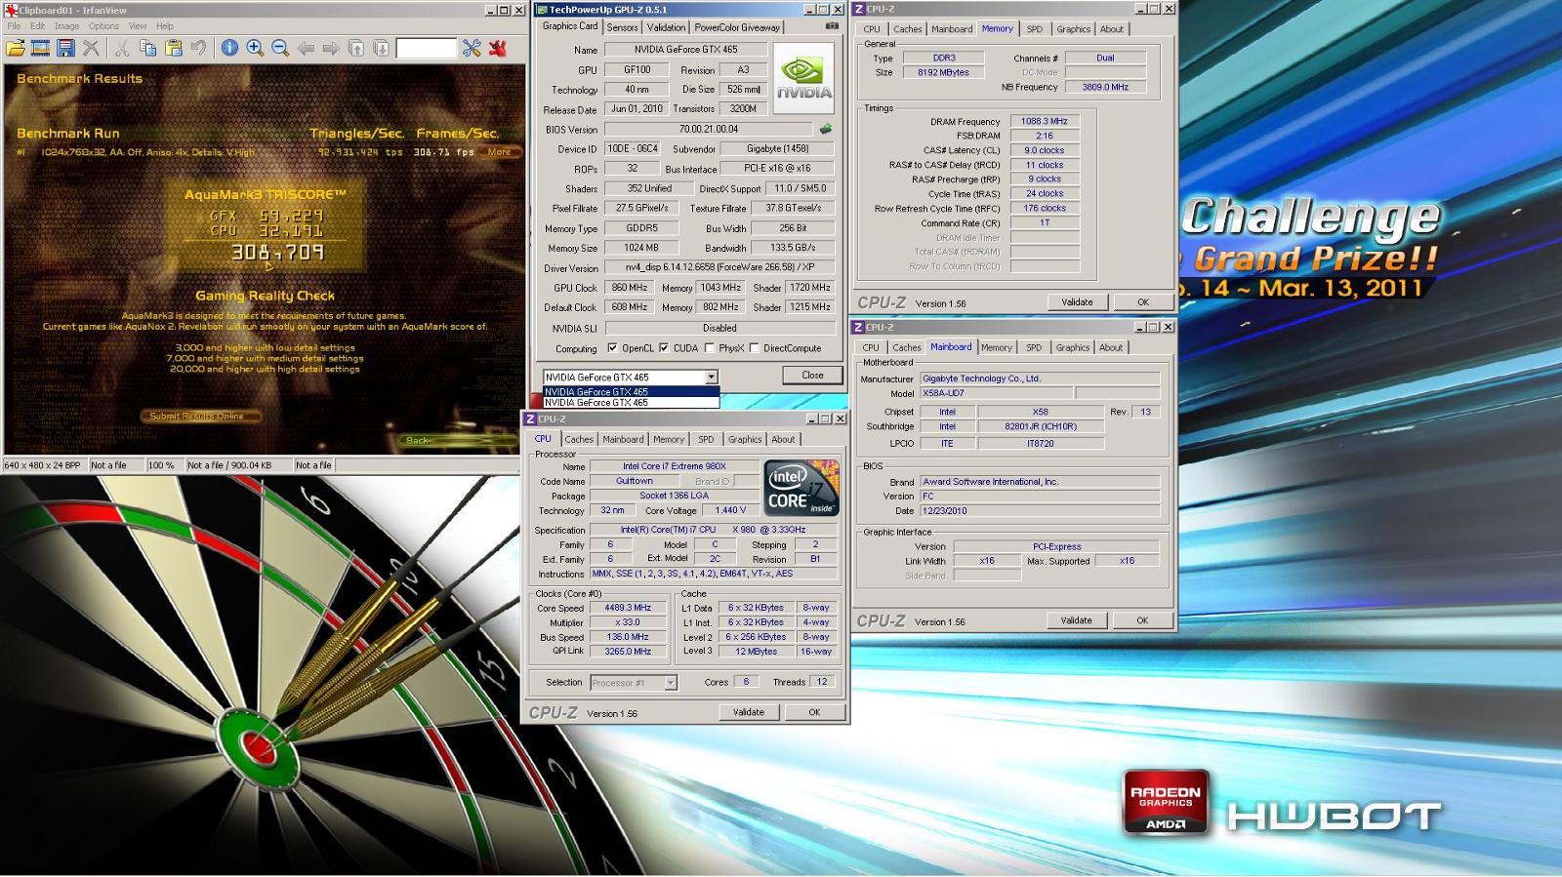
Task: Toggle the PhysX checkbox in GPU-Z
Action: [710, 348]
